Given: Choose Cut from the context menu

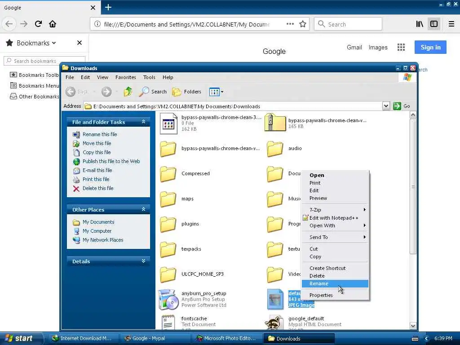Looking at the screenshot, I should coord(335,249).
